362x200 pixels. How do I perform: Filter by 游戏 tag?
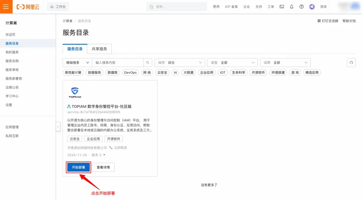coord(295,72)
